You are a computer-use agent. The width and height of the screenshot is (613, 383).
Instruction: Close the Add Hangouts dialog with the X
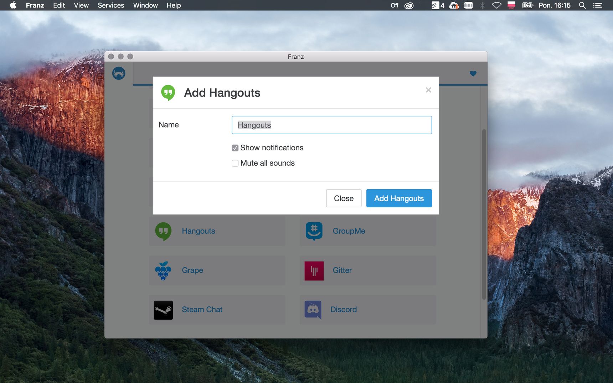click(428, 90)
